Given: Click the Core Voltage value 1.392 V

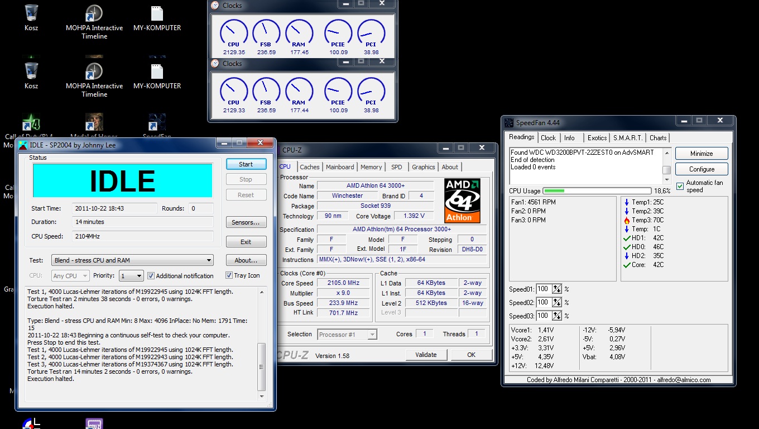Looking at the screenshot, I should [x=414, y=216].
